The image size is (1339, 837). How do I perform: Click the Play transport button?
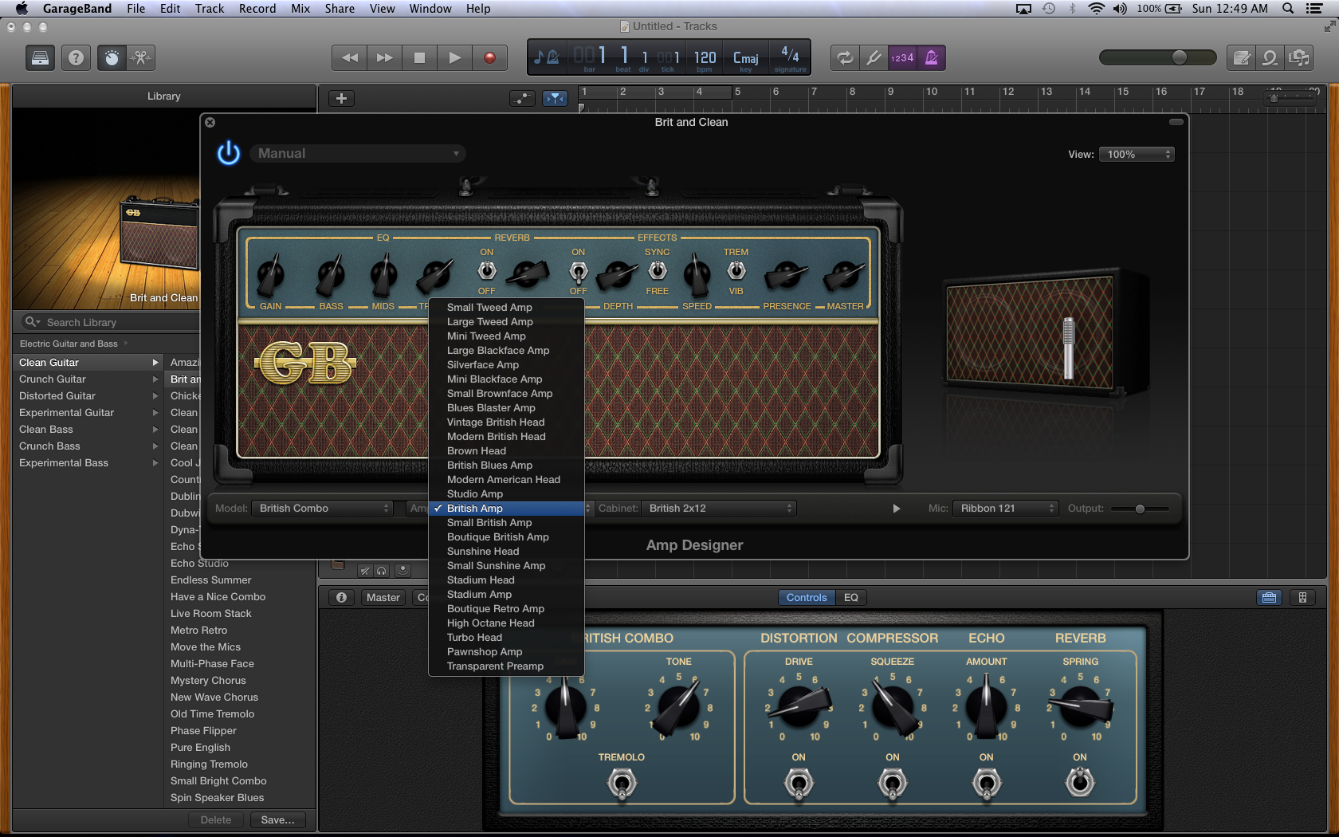point(454,57)
